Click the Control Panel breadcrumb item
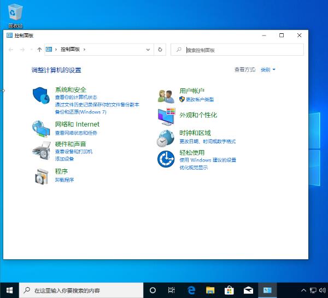This screenshot has height=298, width=328. [70, 49]
